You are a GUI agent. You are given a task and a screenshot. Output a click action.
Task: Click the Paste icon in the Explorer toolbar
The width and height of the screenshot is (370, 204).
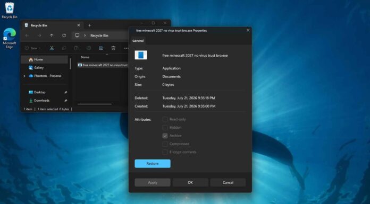point(76,48)
